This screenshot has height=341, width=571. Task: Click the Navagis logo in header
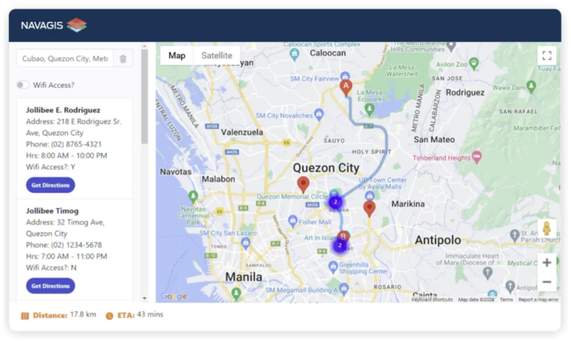(x=54, y=25)
